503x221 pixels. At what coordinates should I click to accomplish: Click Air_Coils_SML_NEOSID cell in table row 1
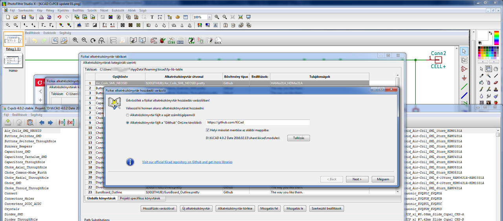point(119,83)
